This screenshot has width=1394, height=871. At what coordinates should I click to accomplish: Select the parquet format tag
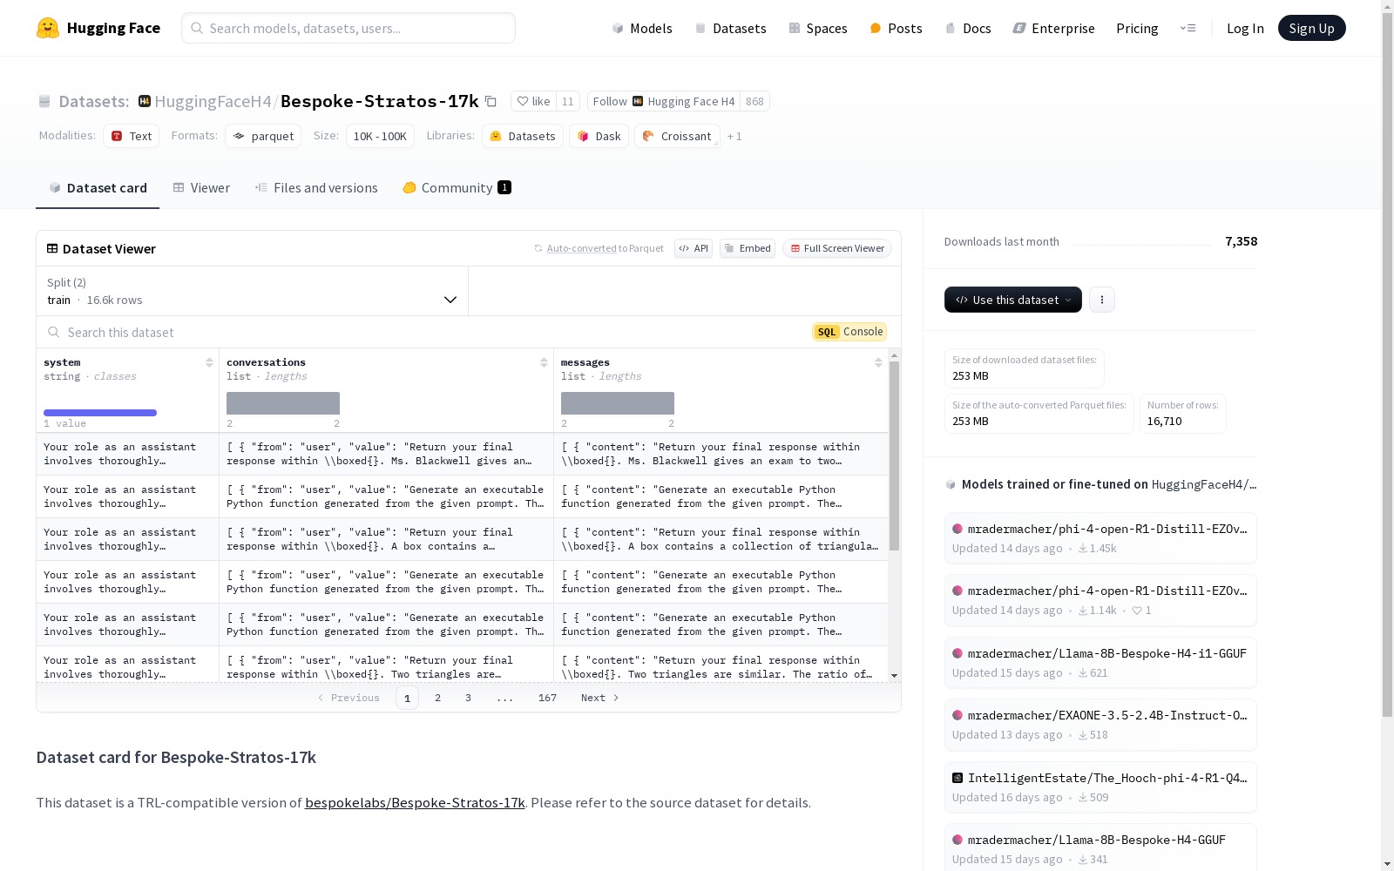(263, 136)
